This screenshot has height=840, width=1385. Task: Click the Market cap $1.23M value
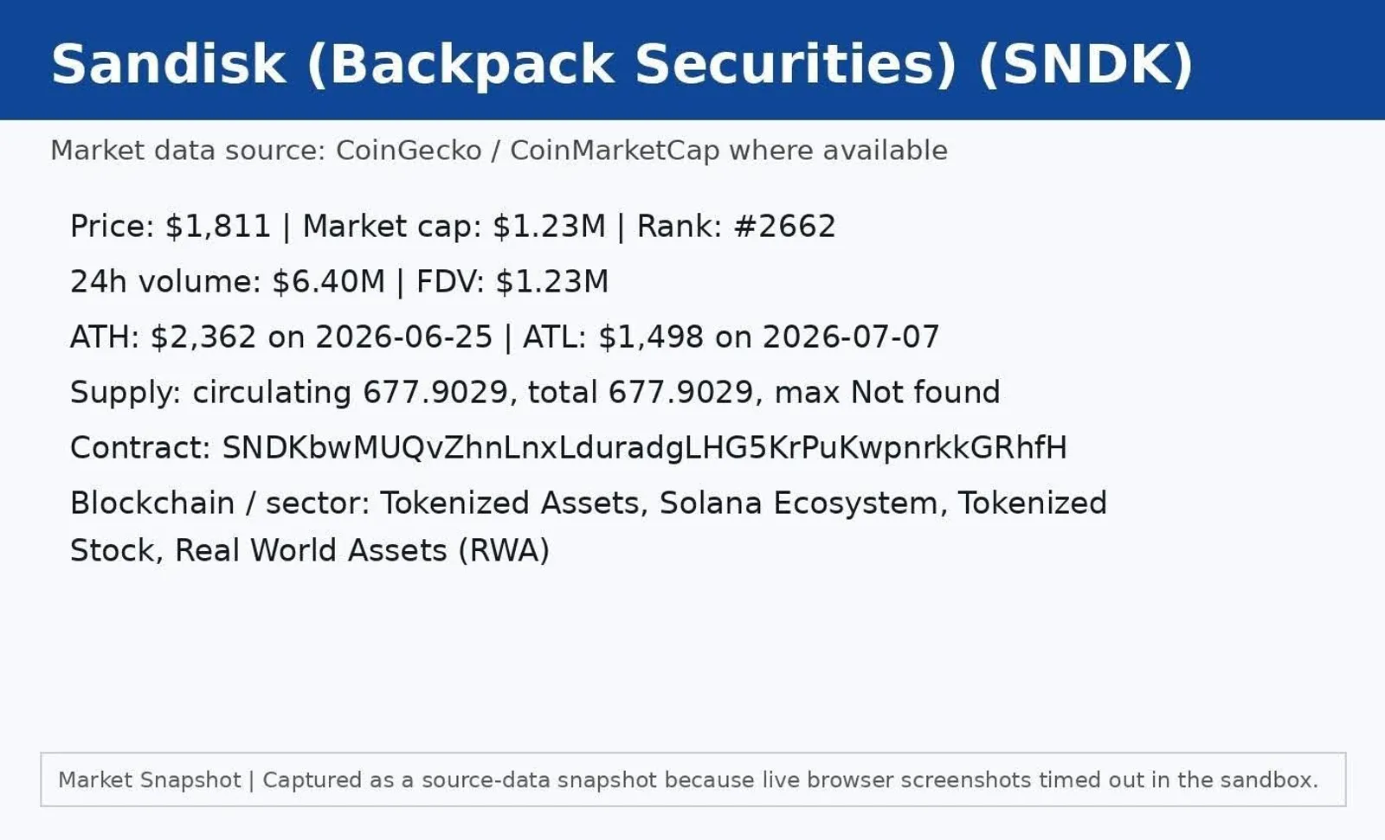point(550,227)
